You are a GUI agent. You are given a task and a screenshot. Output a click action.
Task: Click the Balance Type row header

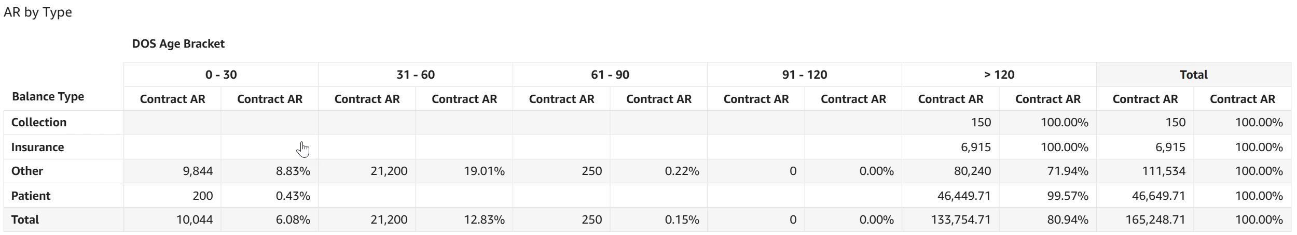coord(48,97)
